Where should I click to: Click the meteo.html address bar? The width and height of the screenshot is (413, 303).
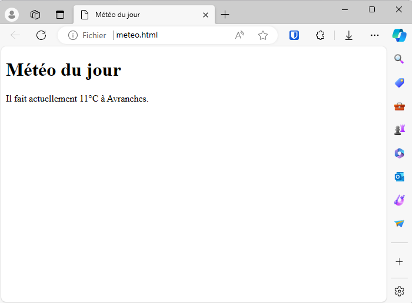[x=171, y=35]
